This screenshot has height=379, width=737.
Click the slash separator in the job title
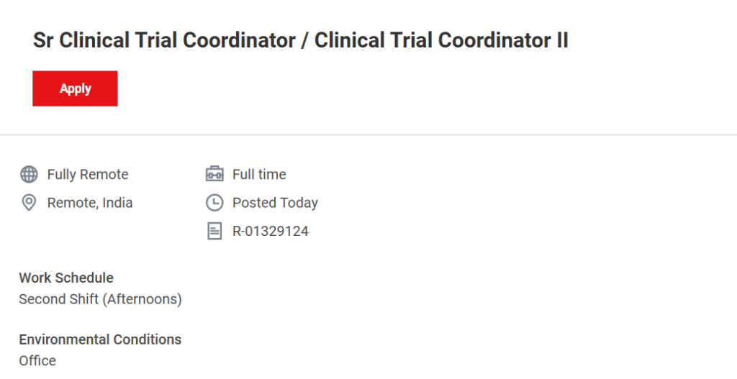pyautogui.click(x=303, y=41)
